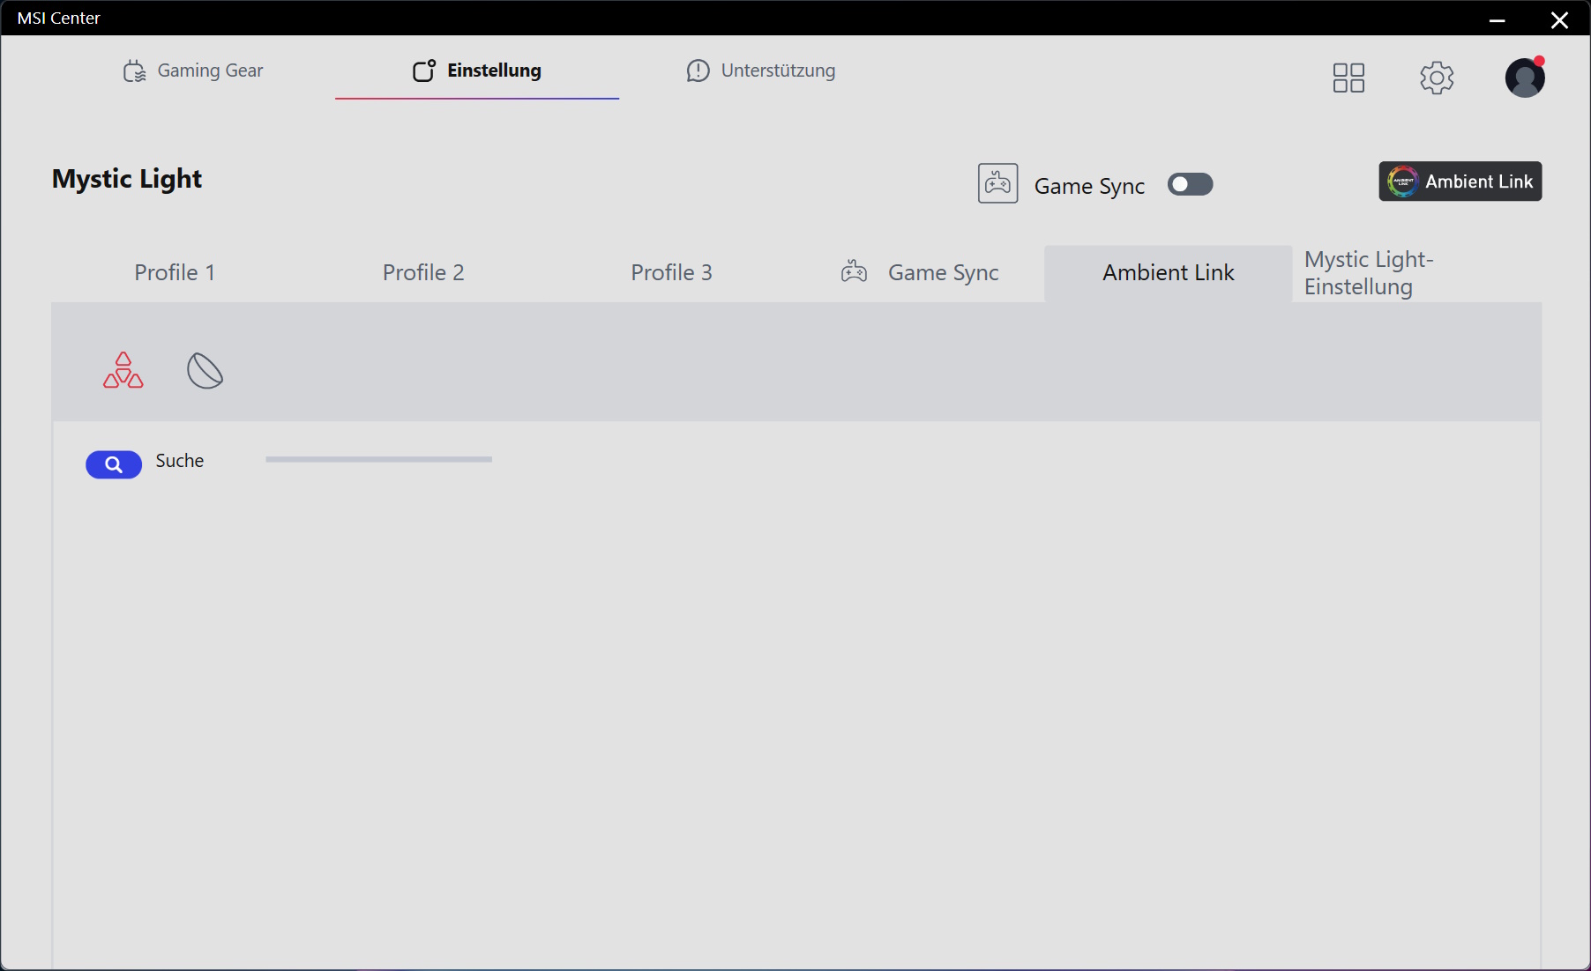Select the Einstellung top navigation item
Screen dimensions: 1591x971
point(477,70)
